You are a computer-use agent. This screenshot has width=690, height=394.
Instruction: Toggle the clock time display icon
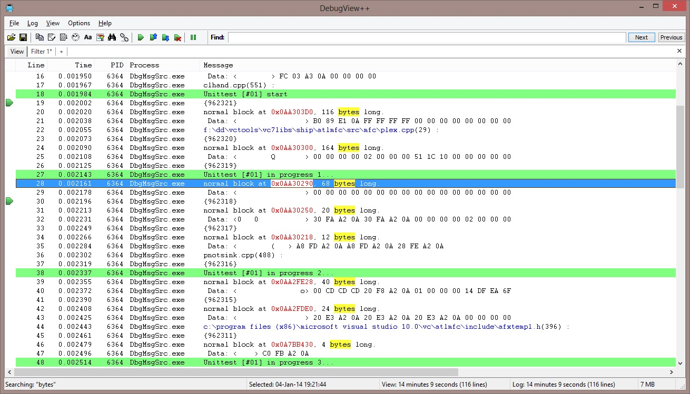coord(75,37)
